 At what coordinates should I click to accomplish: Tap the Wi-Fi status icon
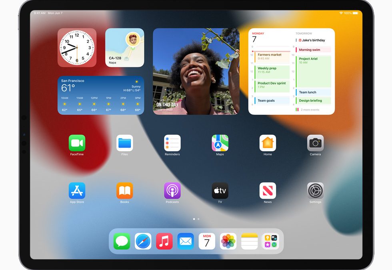click(341, 13)
